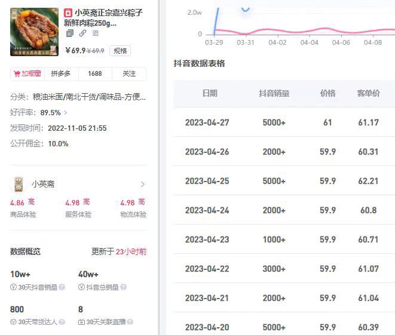This screenshot has height=335, width=395.
Task: Click the 关注 tab button
Action: pyautogui.click(x=129, y=73)
